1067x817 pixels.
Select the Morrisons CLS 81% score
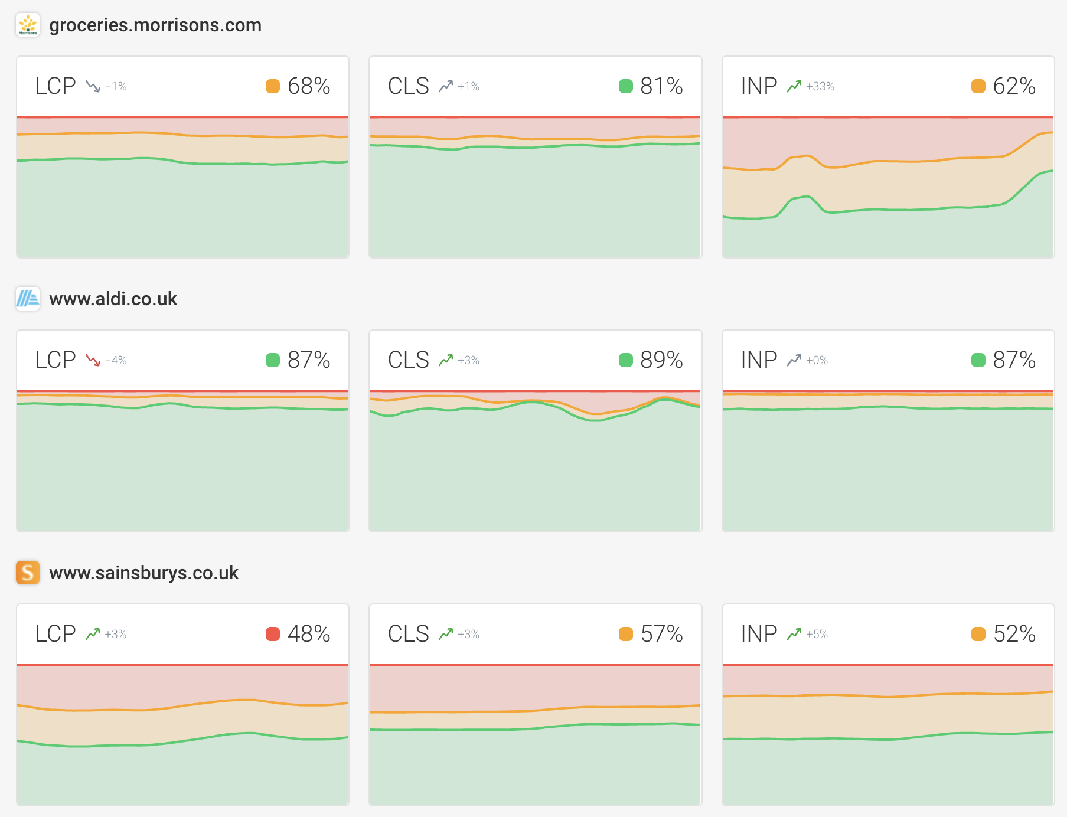tap(661, 86)
